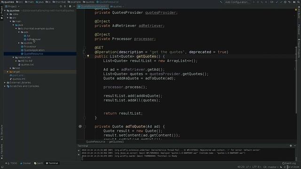301x169 pixels.
Task: Open the Project view type dropdown
Action: coord(12,6)
